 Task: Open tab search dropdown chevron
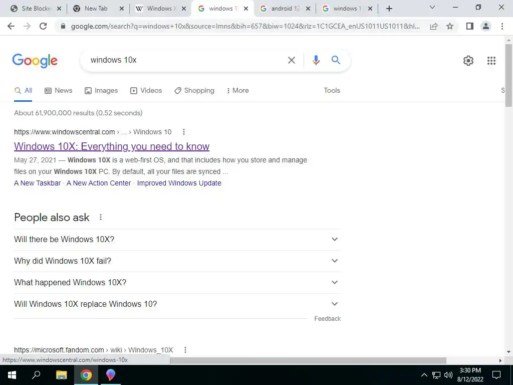(x=432, y=7)
